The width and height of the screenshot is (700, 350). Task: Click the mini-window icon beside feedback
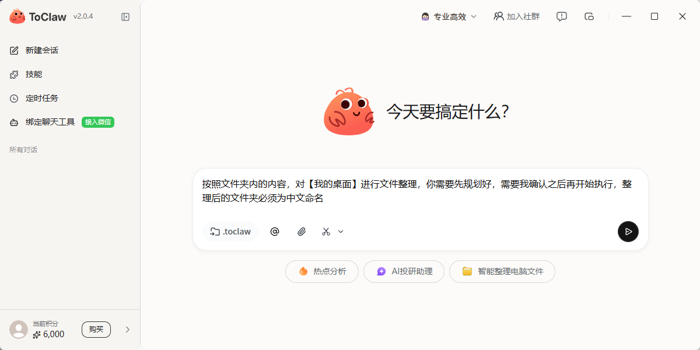589,16
